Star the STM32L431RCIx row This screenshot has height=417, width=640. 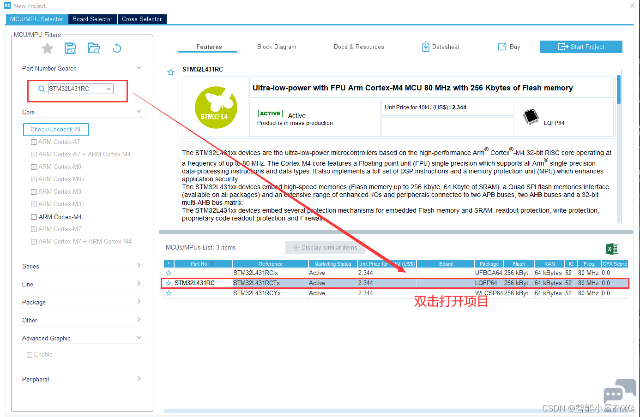tap(169, 273)
